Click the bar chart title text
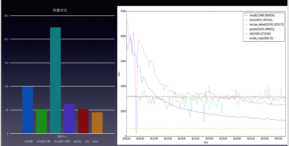The image size is (289, 146). point(60,10)
